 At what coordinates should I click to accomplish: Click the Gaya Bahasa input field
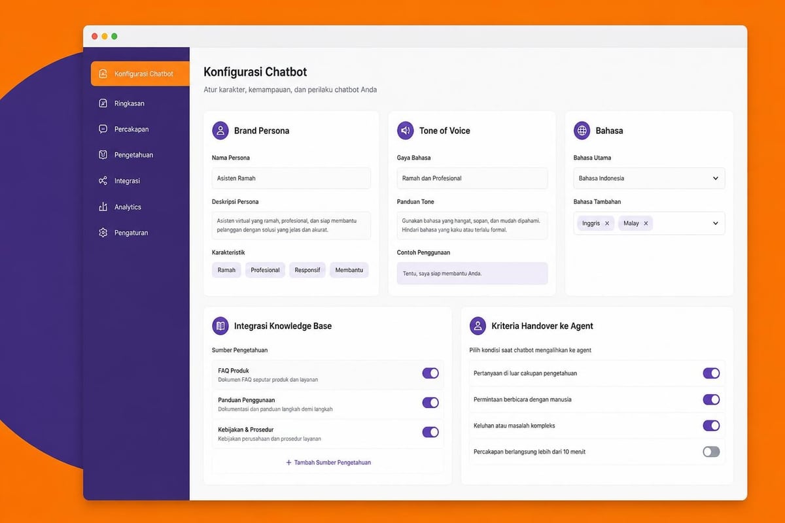(472, 178)
